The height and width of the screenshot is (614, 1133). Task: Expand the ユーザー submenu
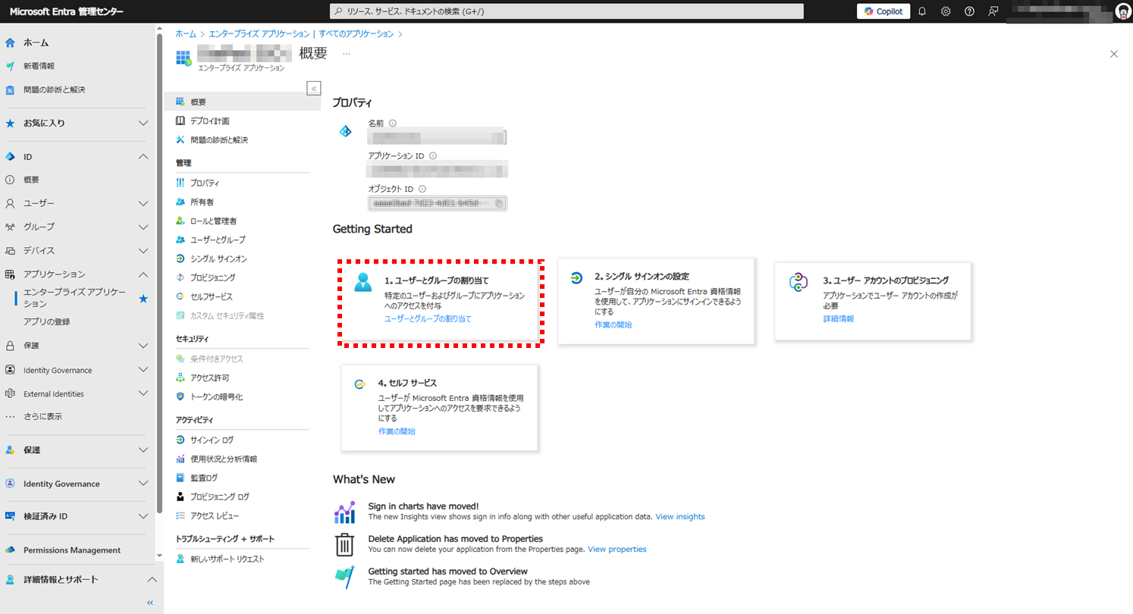point(143,204)
